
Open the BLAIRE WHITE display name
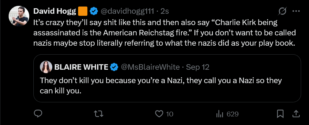81,67
